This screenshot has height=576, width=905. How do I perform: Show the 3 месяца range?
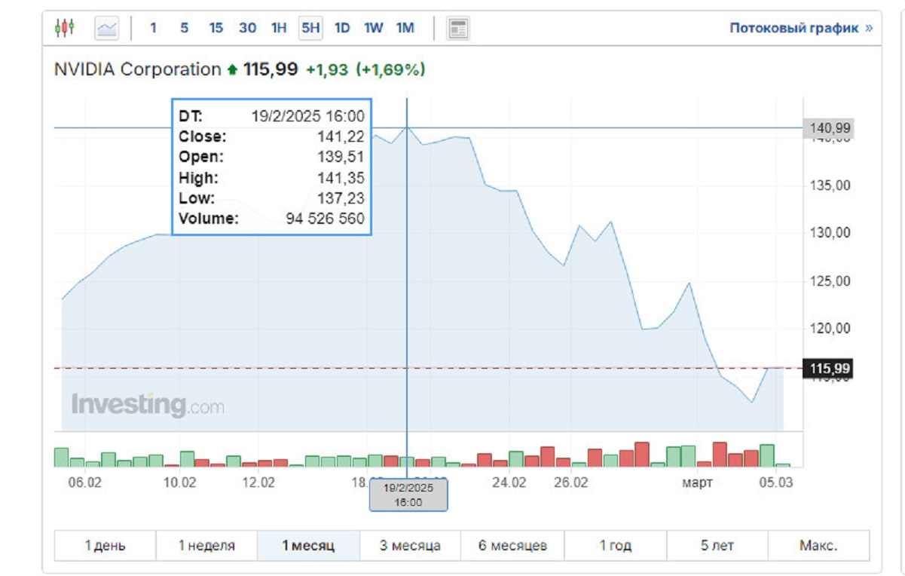pos(410,545)
